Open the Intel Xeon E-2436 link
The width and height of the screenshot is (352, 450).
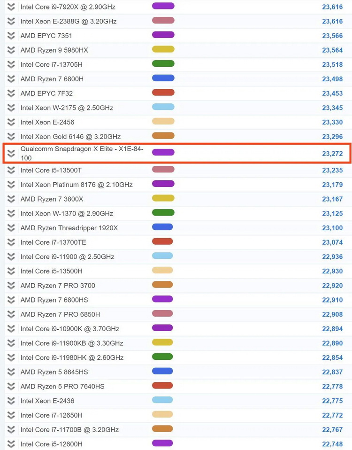click(47, 401)
